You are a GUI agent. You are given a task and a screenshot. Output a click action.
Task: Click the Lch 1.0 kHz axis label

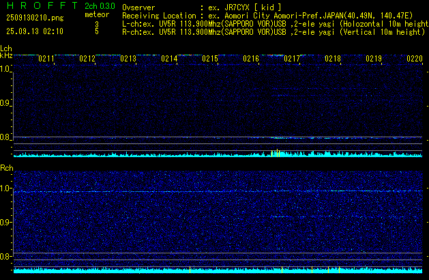point(5,69)
